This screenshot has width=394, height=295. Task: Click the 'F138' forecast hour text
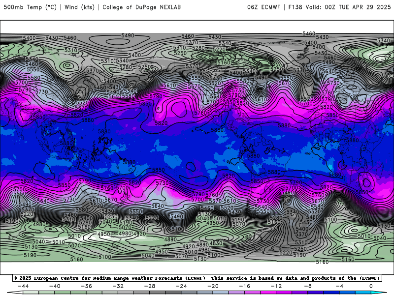(x=295, y=7)
